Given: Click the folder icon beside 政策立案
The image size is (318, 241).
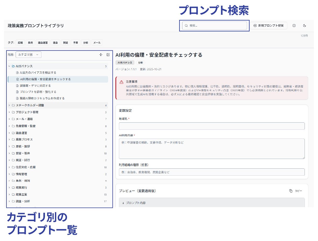Looking at the screenshot, I should point(13,194).
